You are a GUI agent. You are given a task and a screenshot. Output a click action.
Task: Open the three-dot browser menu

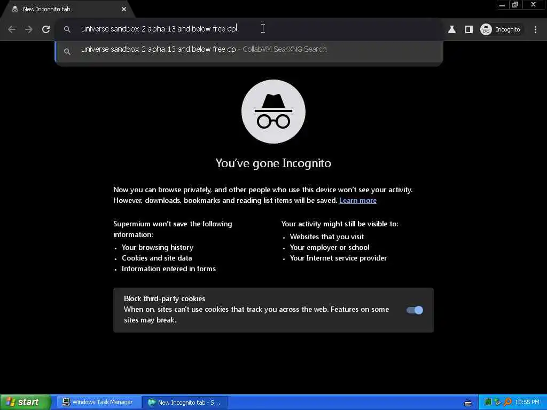(x=535, y=29)
